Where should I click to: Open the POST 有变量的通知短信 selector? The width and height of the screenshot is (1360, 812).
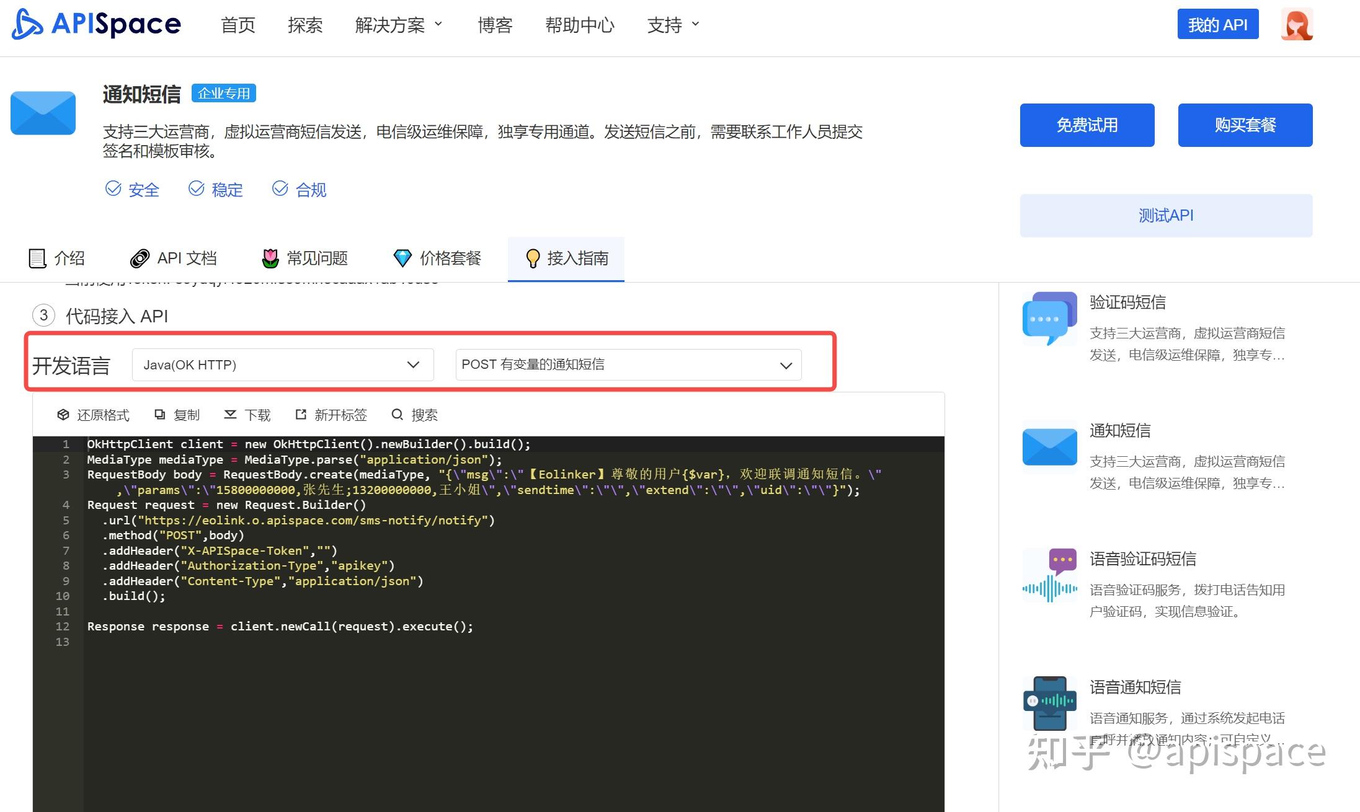pyautogui.click(x=627, y=364)
